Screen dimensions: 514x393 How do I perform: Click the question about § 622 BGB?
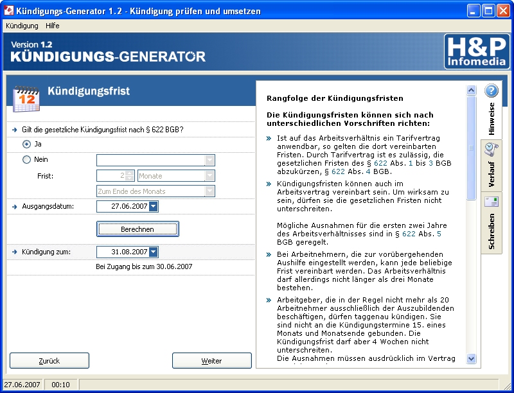(103, 130)
